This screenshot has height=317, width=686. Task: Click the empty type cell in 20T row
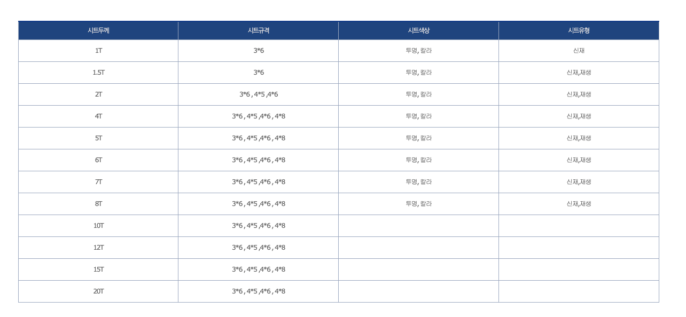pos(579,291)
